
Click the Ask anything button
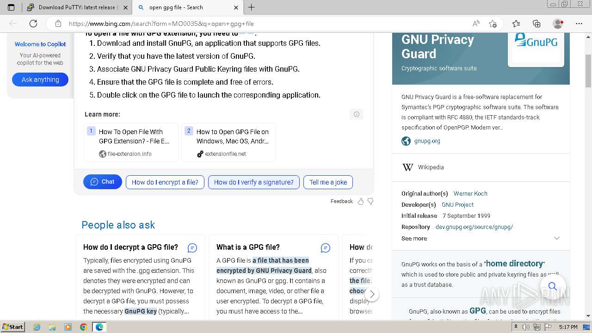click(40, 80)
